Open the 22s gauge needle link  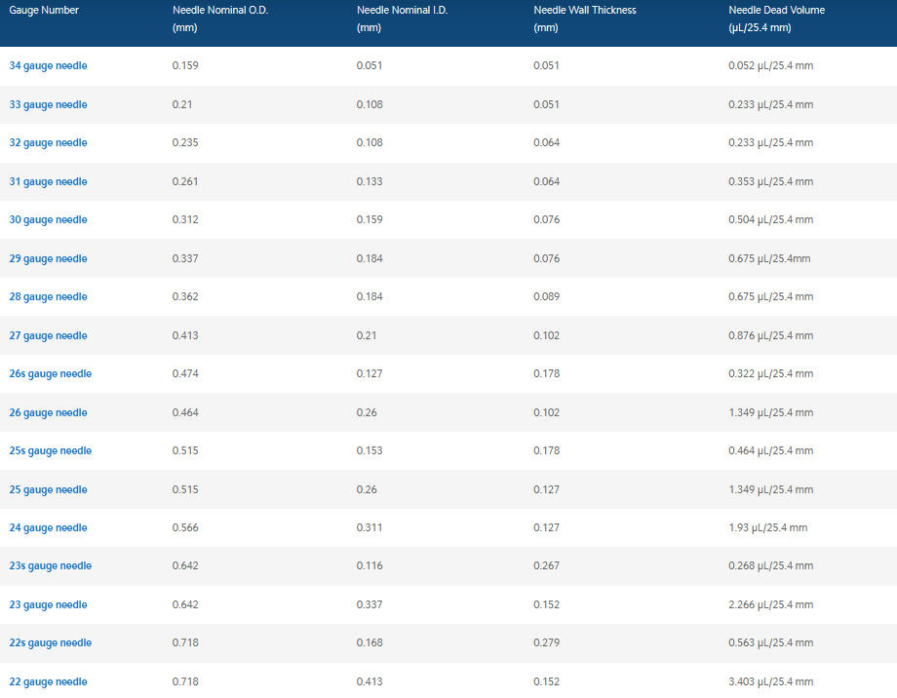coord(51,642)
